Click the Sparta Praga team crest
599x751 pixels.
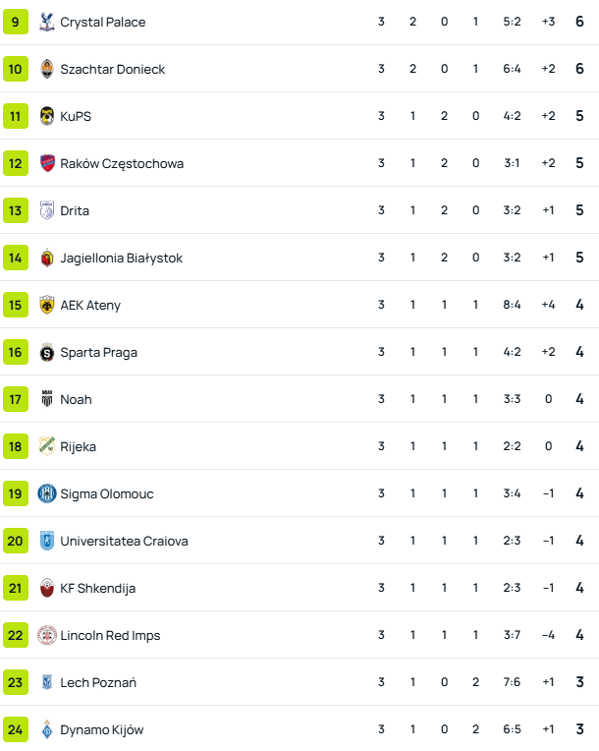pyautogui.click(x=47, y=352)
